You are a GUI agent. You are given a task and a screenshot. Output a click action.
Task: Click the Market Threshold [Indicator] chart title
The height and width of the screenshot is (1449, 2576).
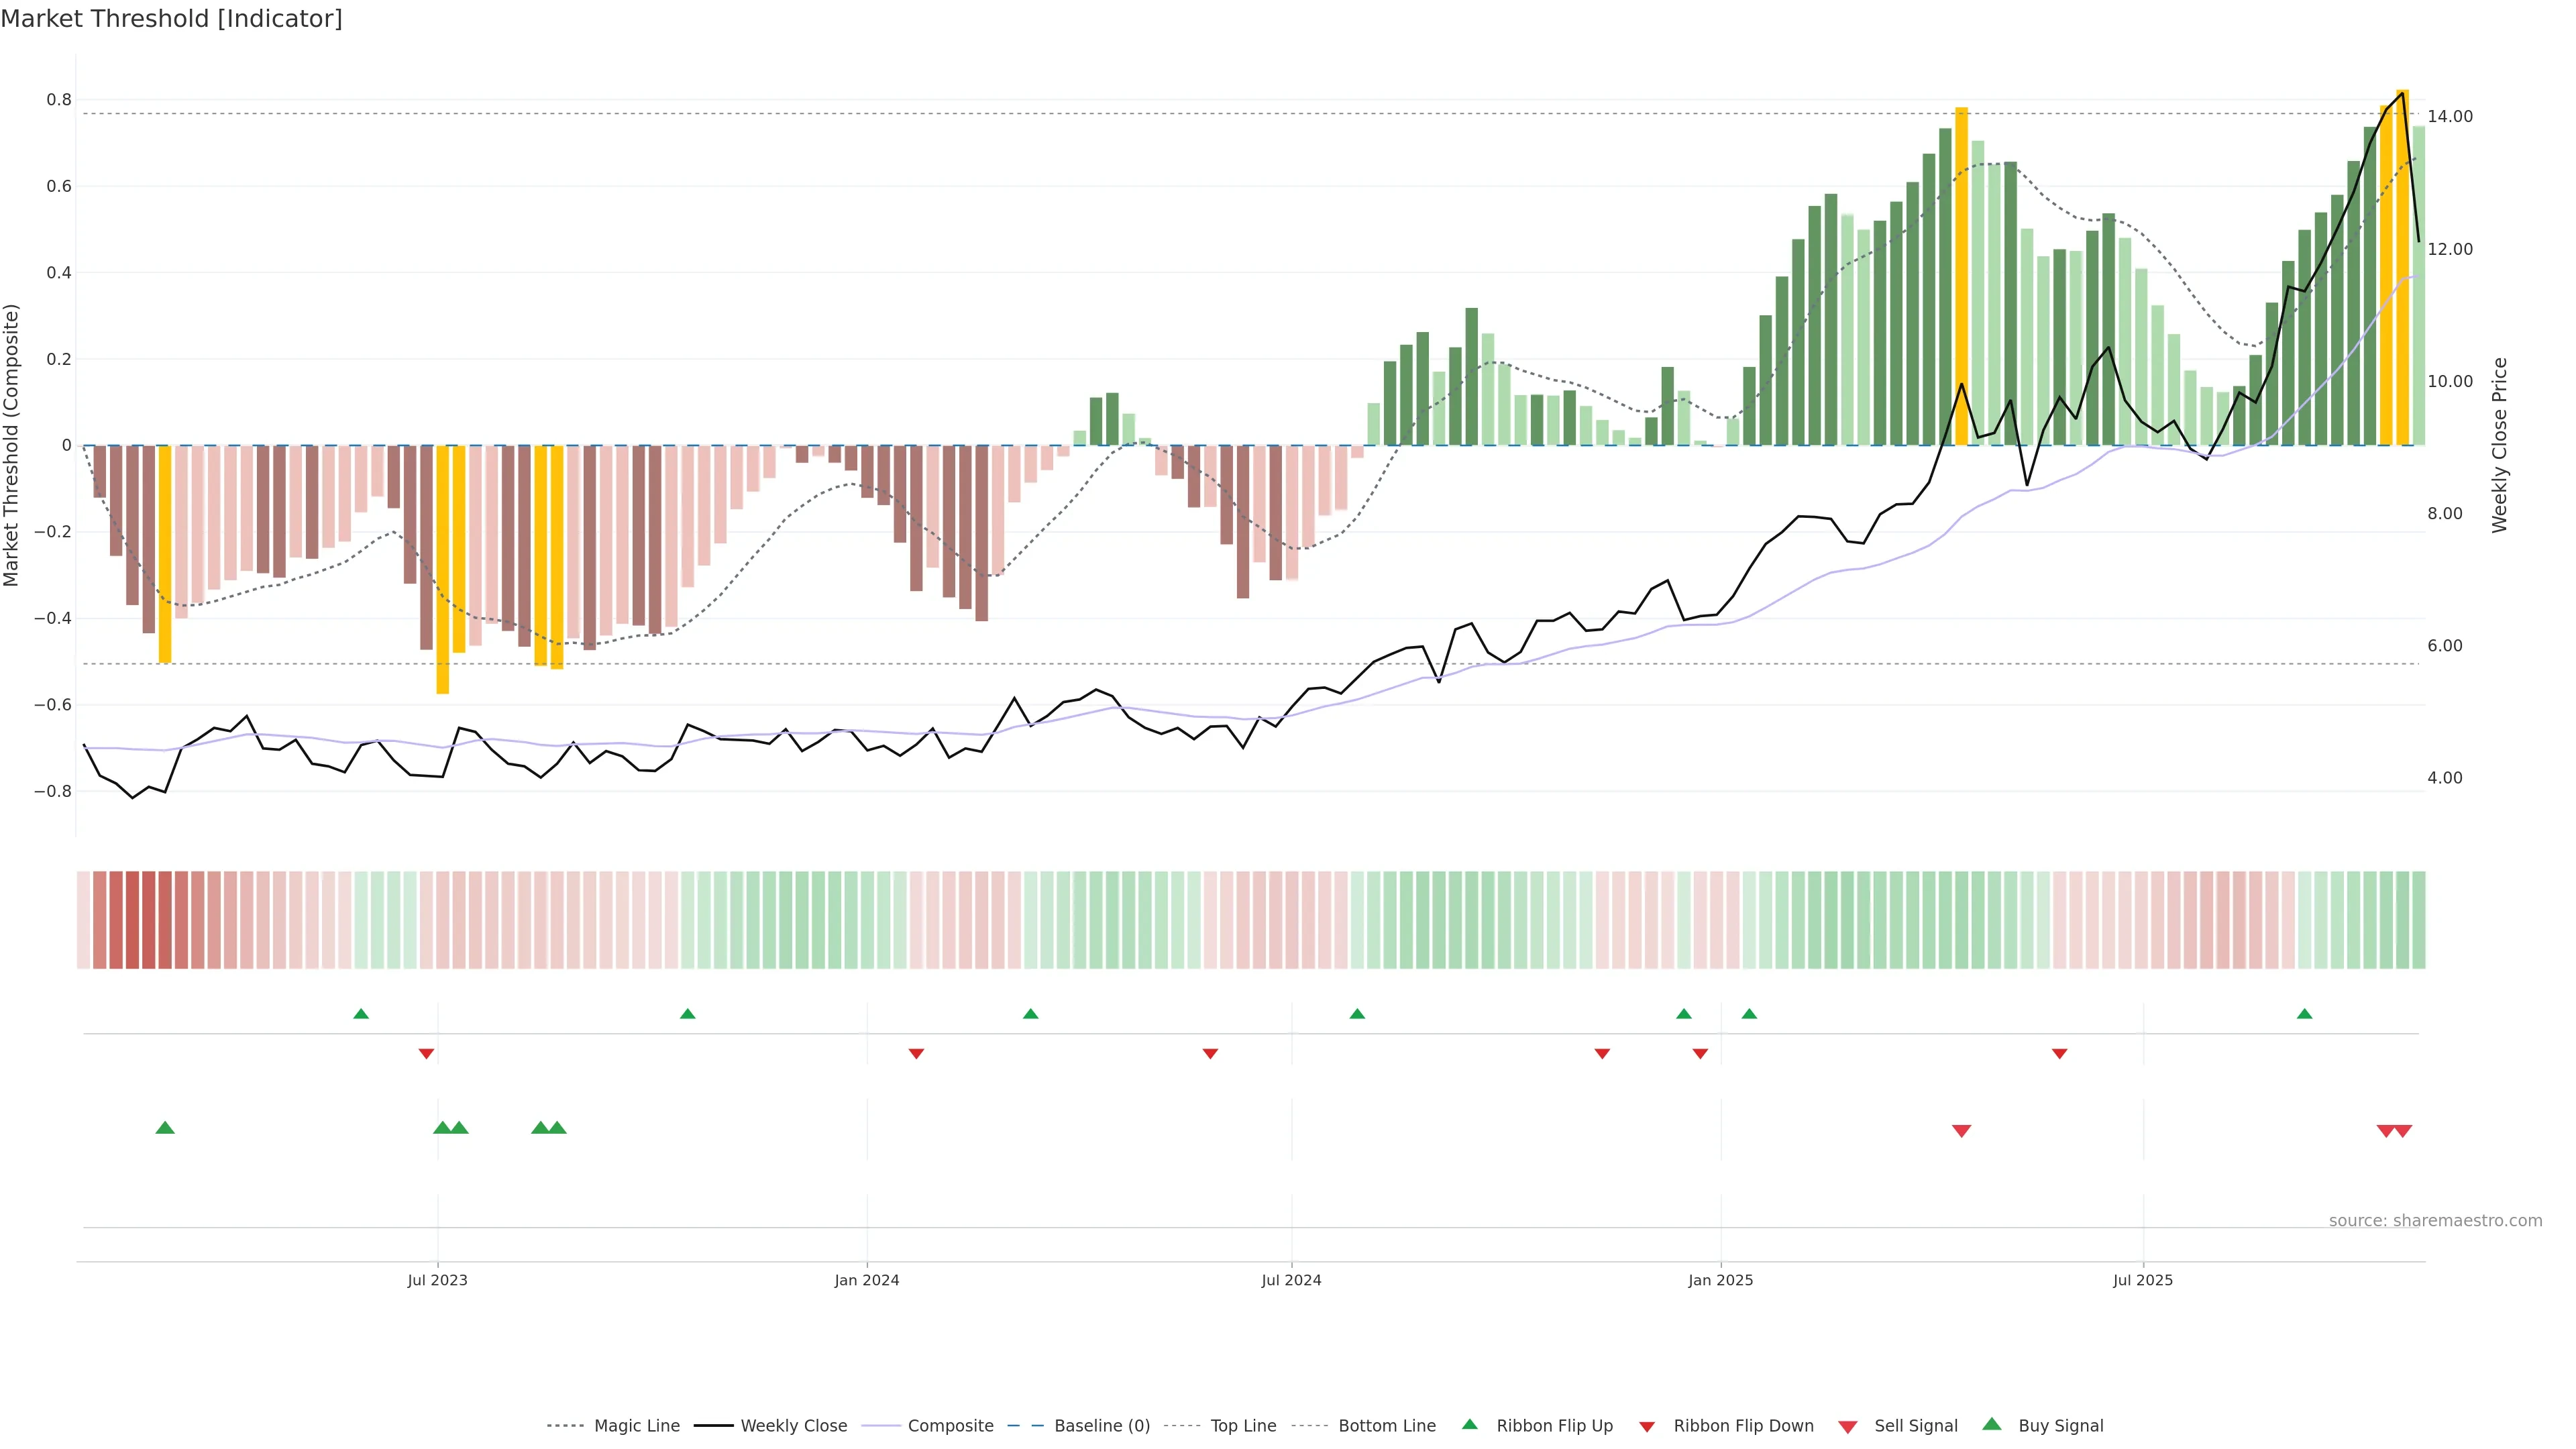171,19
